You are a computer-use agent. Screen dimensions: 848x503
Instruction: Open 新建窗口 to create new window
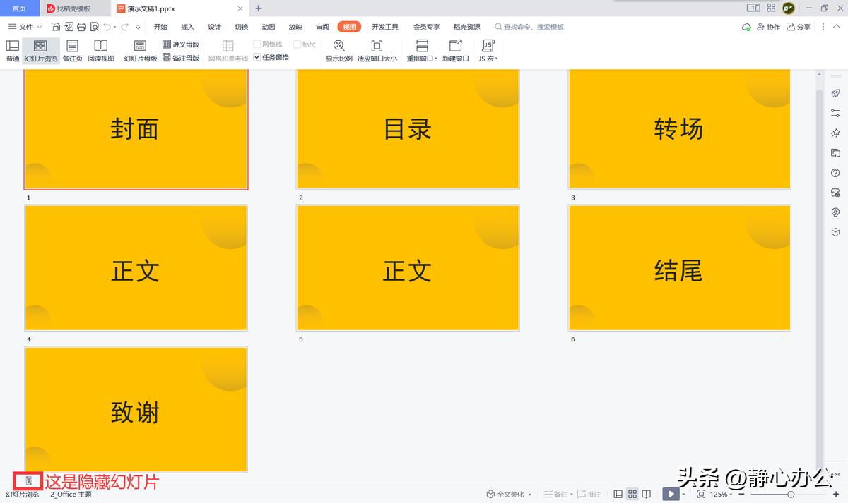pos(454,50)
